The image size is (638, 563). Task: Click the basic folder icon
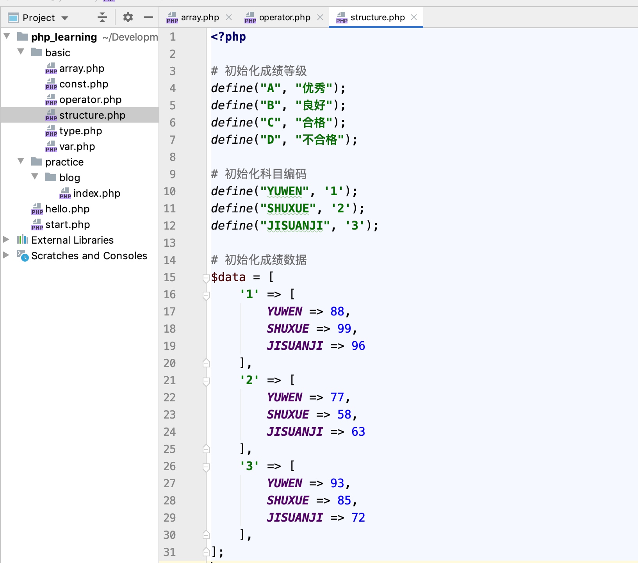[x=37, y=52]
